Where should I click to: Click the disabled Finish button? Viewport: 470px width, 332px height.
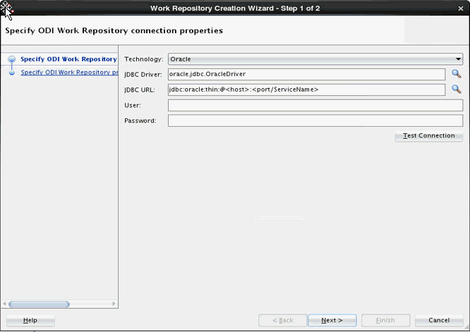[x=385, y=320]
